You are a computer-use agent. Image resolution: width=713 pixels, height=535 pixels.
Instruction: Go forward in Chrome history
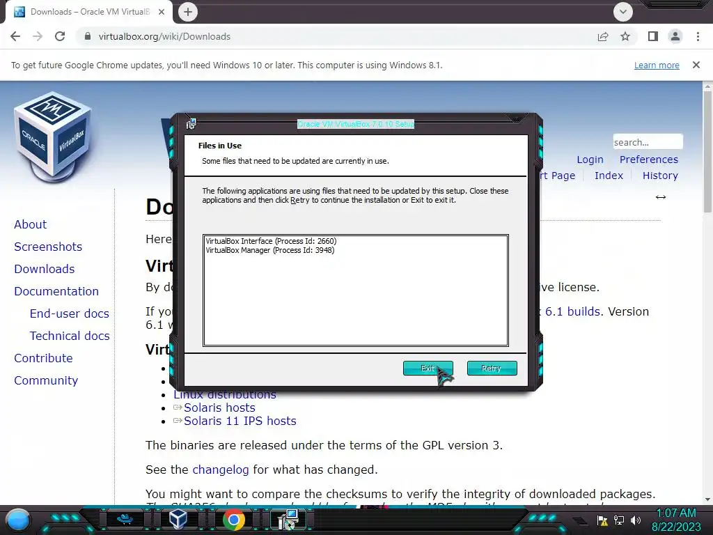(38, 36)
